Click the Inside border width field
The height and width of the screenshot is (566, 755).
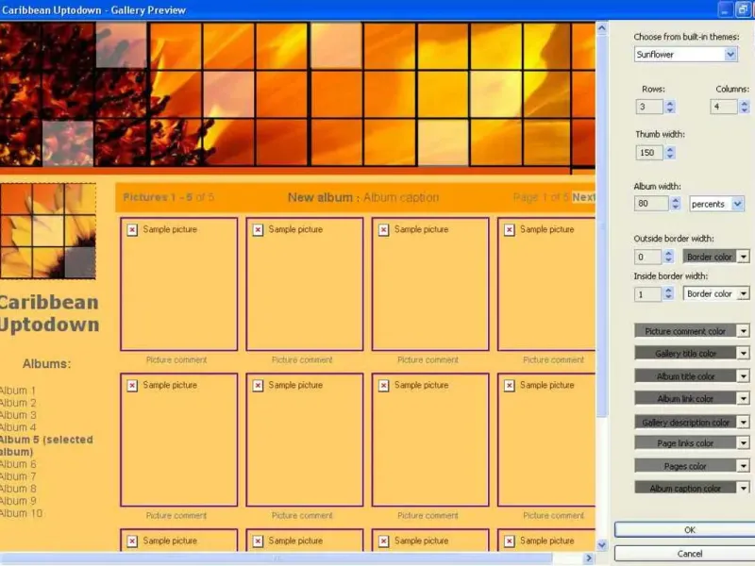[647, 293]
